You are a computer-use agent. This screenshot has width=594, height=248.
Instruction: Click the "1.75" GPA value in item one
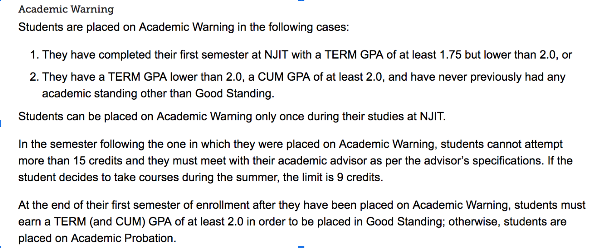[471, 55]
